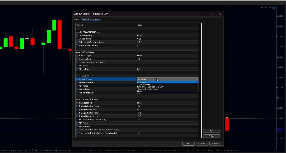Click the Lot Management row enum icon
This screenshot has width=286, height=153.
[77, 35]
